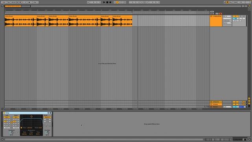252x142 pixels.
Task: Click the arrangement overview bar
Action: pos(124,6)
